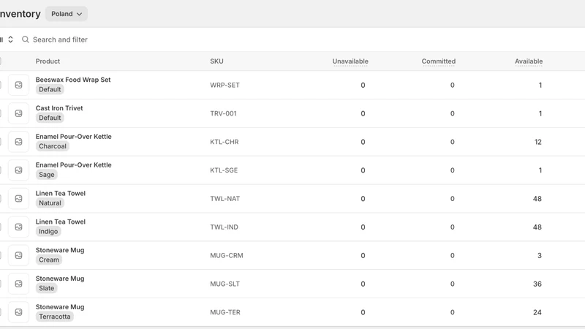Click image icon for Natural Tea Towel
Screen dimensions: 585x329
coord(19,198)
